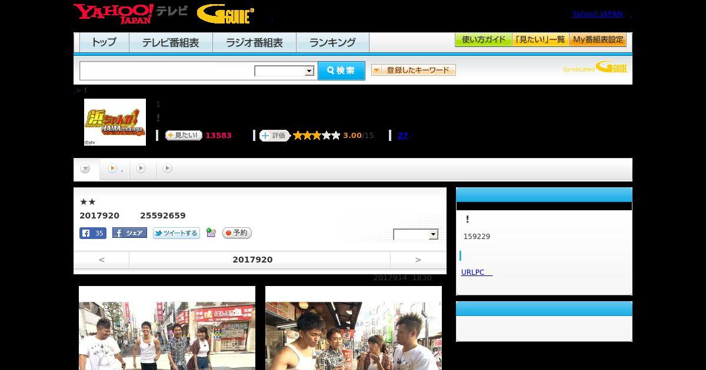
Task: Select the first sub-tab with down-arrow icon
Action: [x=86, y=169]
